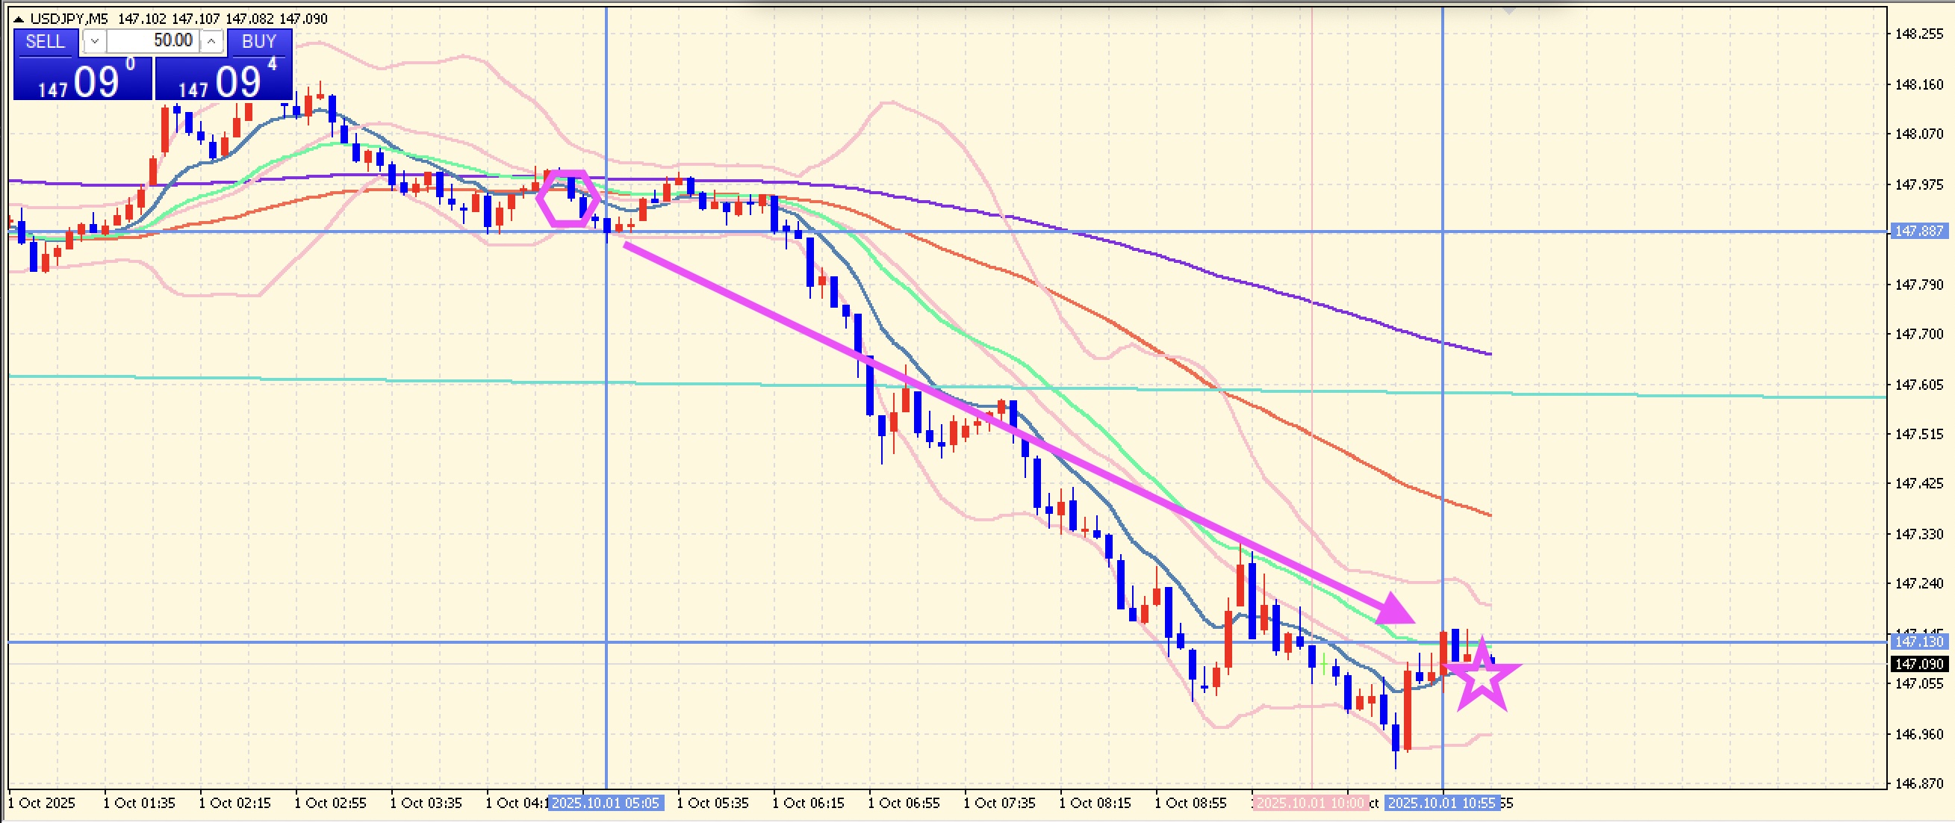
Task: Click the 148.255 level on price scale
Action: click(1918, 34)
